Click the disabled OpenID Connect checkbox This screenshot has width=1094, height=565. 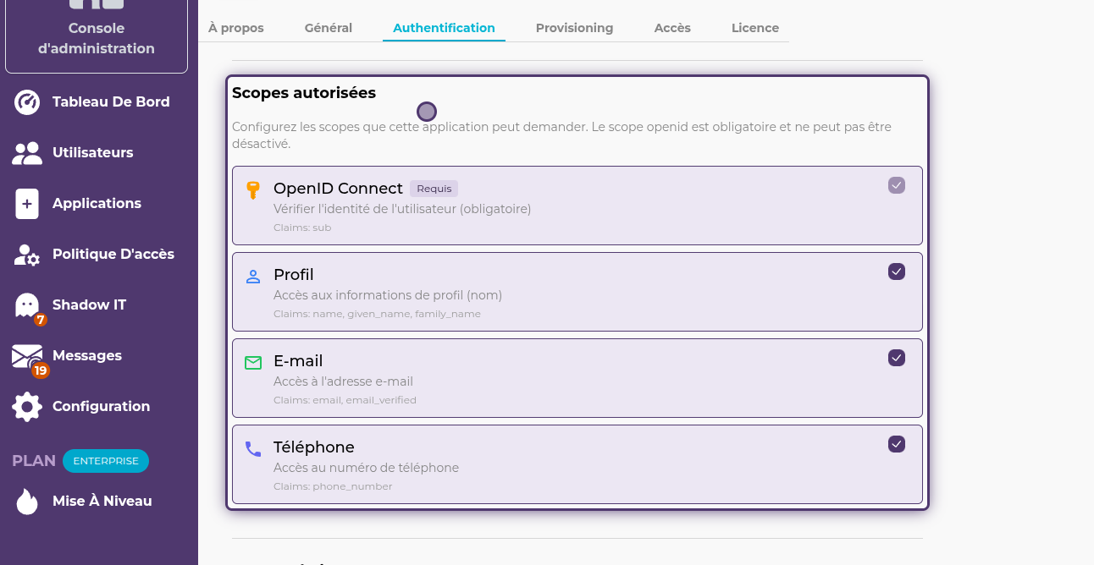[x=897, y=185]
